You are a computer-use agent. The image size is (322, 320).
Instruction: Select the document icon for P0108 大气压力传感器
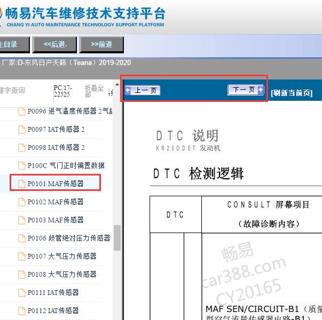point(22,275)
